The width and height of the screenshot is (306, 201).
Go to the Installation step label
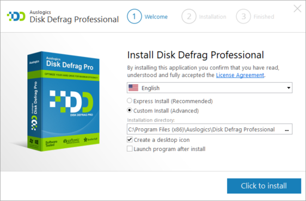(212, 17)
